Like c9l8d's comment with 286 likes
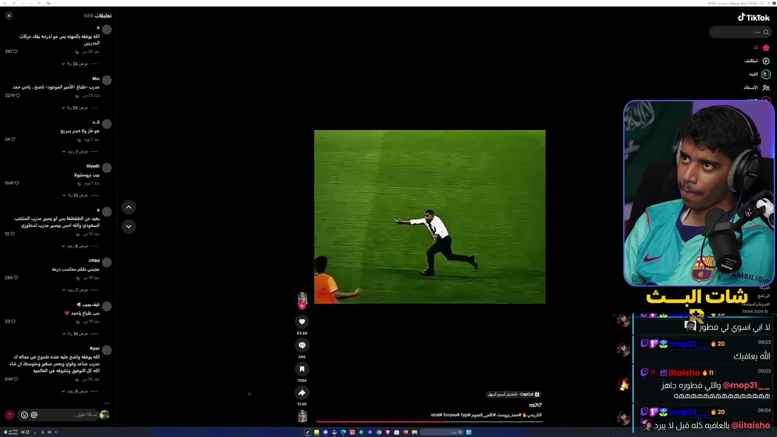The image size is (777, 437). (x=15, y=277)
